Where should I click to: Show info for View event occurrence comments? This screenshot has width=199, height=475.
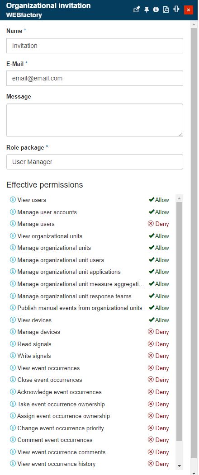tap(13, 451)
